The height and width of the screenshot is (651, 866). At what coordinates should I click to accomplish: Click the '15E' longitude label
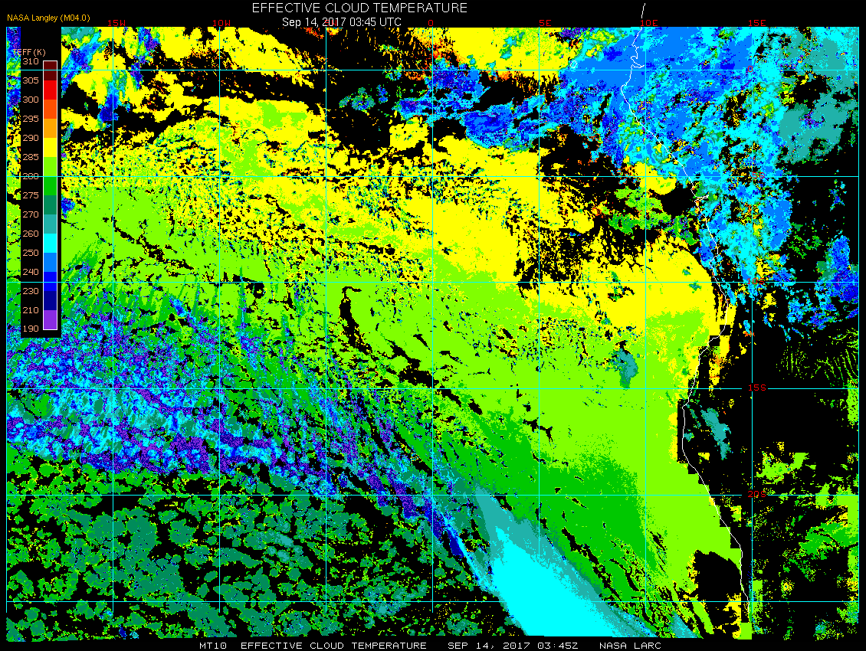(756, 23)
